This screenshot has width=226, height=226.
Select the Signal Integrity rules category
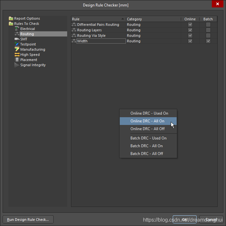coord(33,65)
